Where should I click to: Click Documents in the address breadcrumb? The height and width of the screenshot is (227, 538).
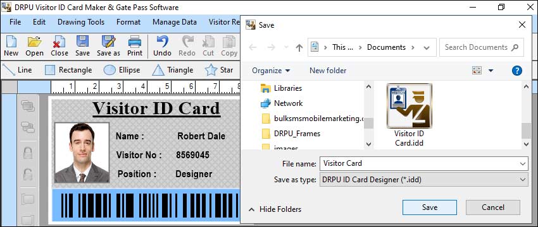(386, 47)
